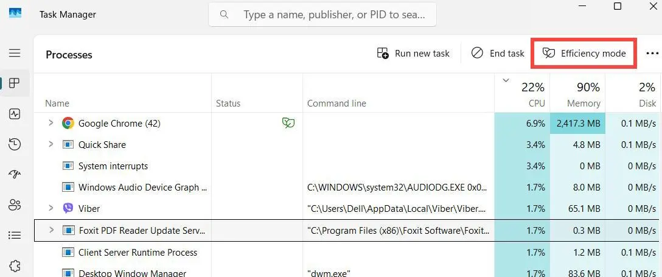Expand the Viber process group
The height and width of the screenshot is (277, 662).
51,208
